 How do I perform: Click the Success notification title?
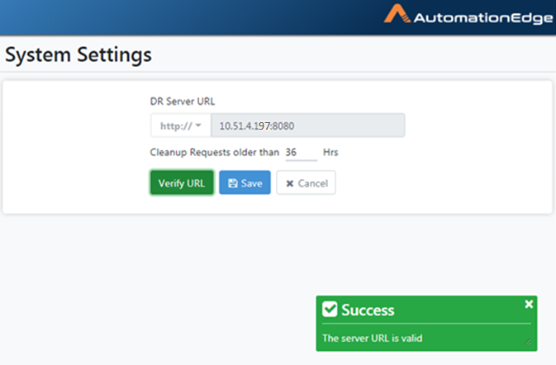(368, 310)
